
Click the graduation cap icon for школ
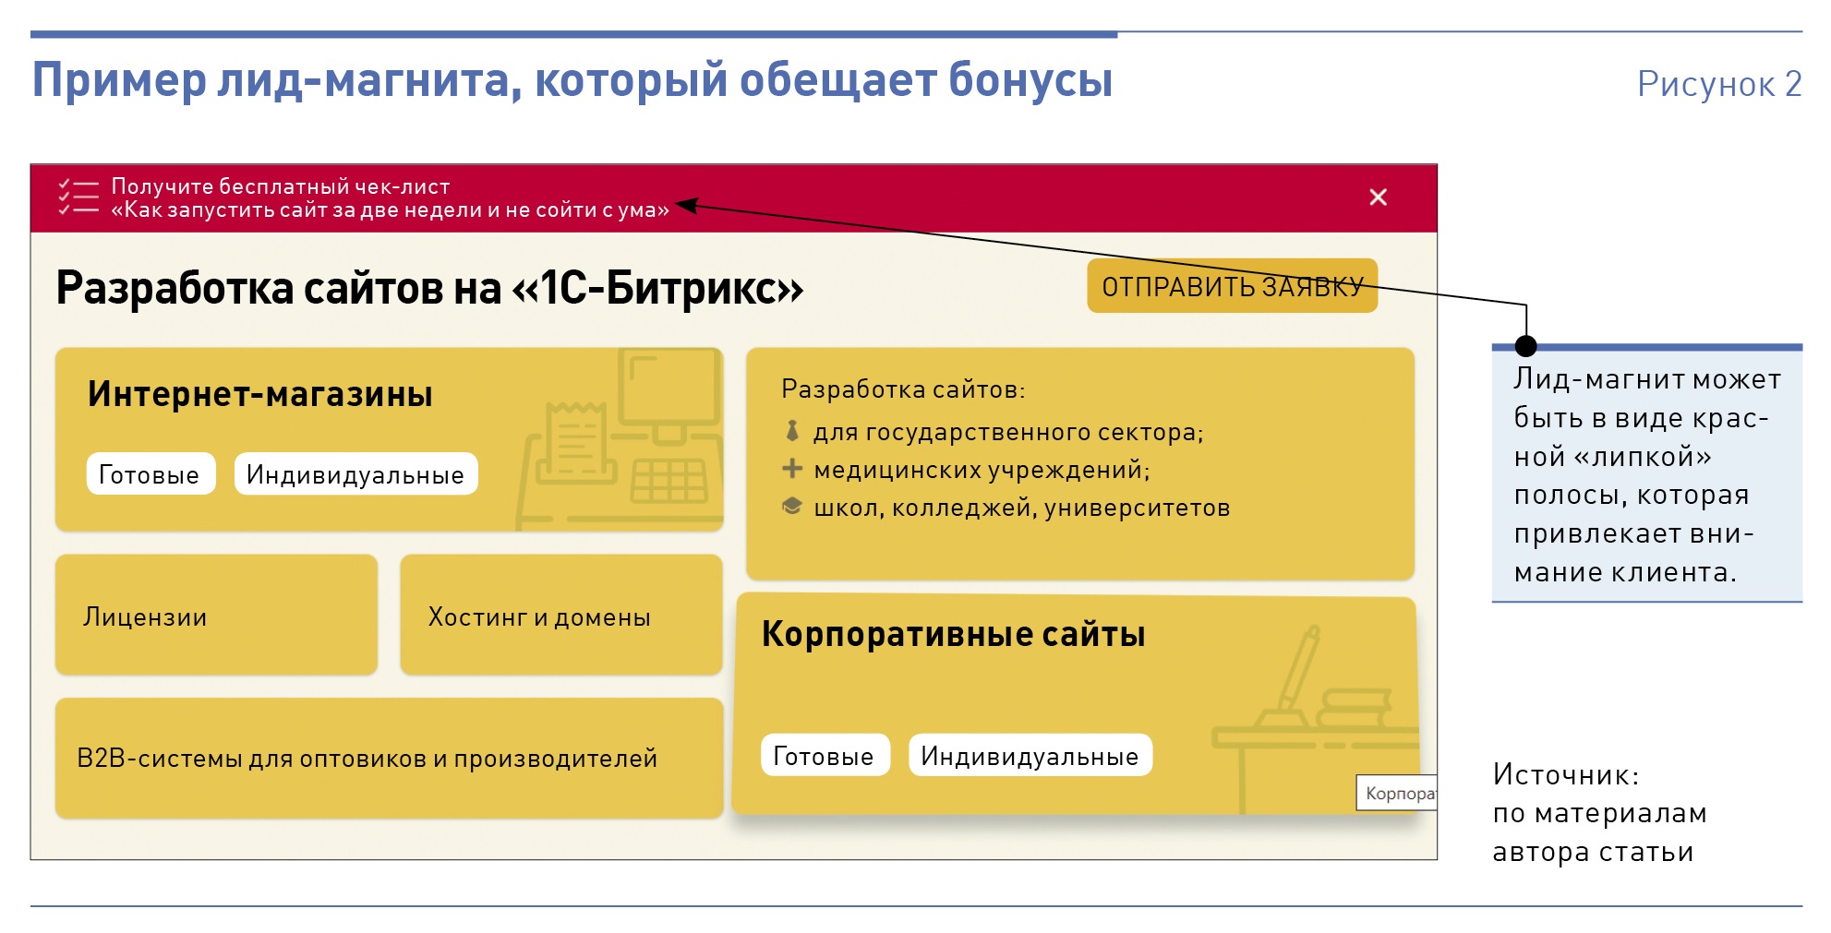[791, 507]
